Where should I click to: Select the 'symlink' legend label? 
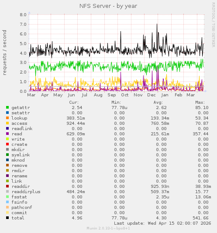(21, 155)
